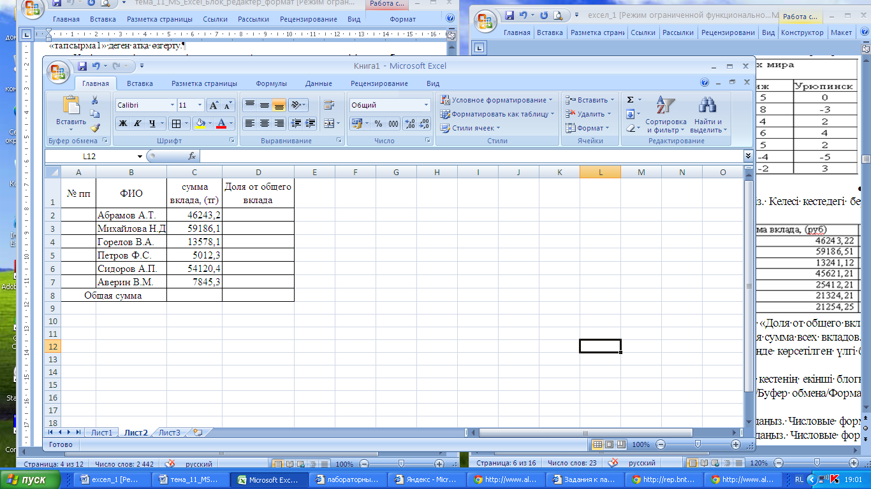Select the Format Painter brush icon

pos(95,127)
